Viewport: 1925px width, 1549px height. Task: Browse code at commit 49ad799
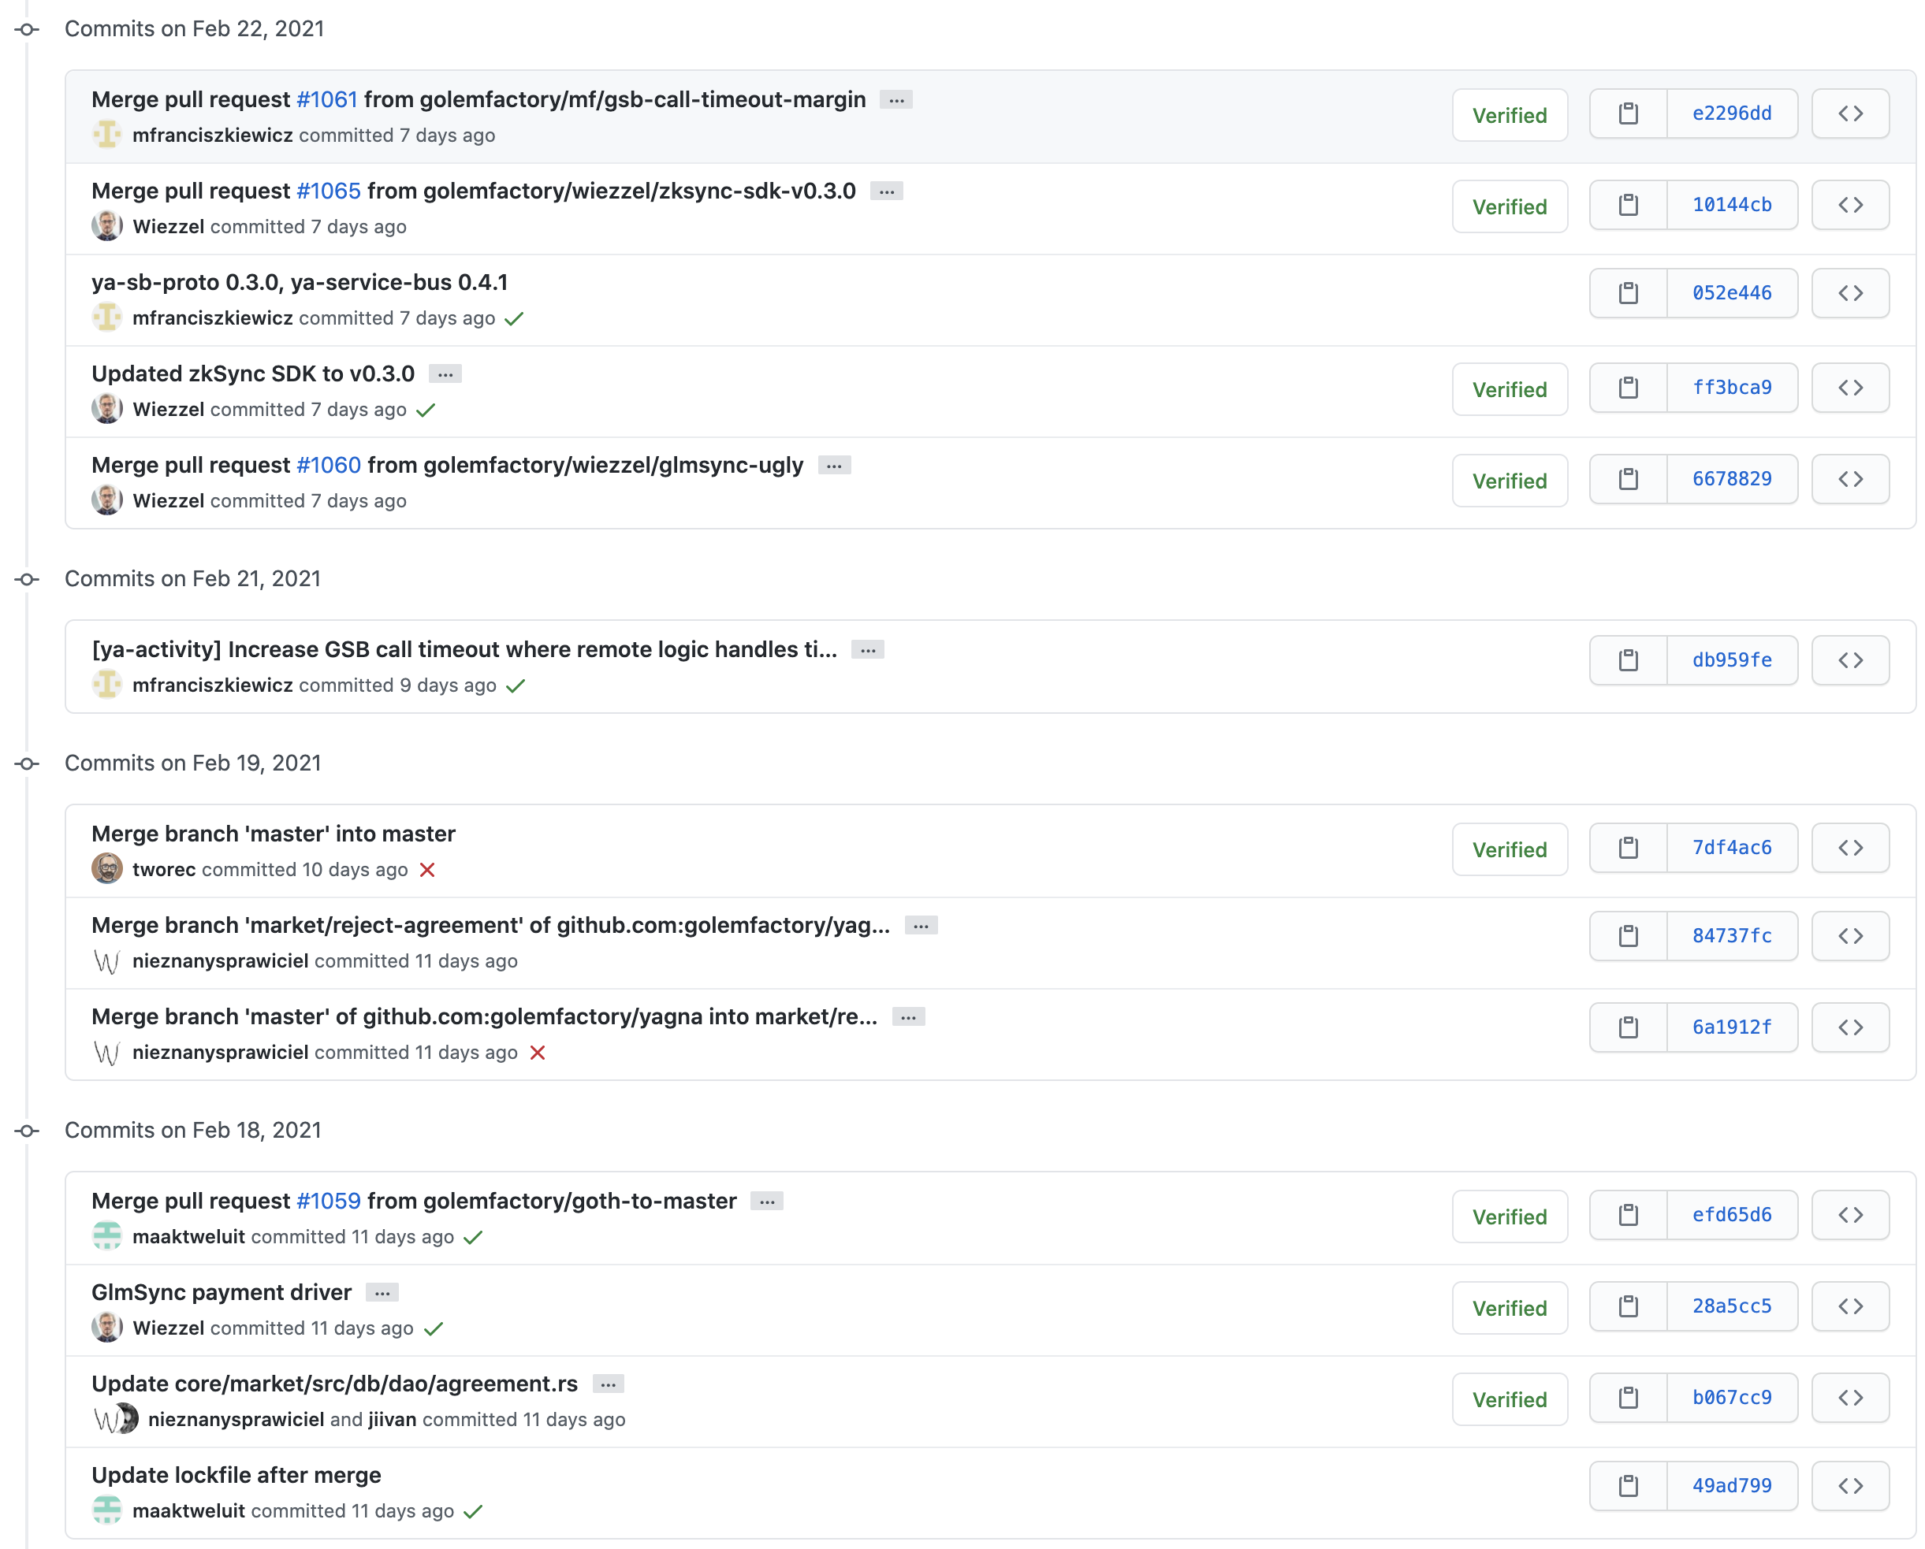[1850, 1486]
